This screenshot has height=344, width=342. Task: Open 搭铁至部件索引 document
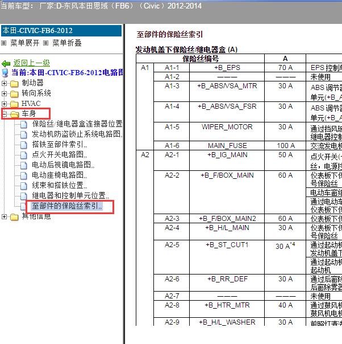pos(60,144)
